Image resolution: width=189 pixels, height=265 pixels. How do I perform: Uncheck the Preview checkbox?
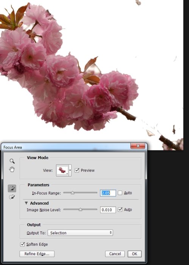[77, 170]
